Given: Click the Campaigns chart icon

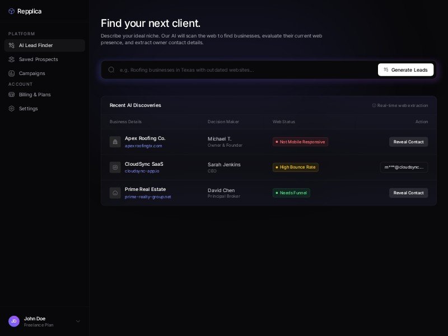Looking at the screenshot, I should pos(12,73).
